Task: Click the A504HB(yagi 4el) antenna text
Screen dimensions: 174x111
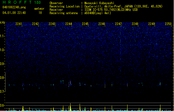Action: pyautogui.click(x=98, y=13)
